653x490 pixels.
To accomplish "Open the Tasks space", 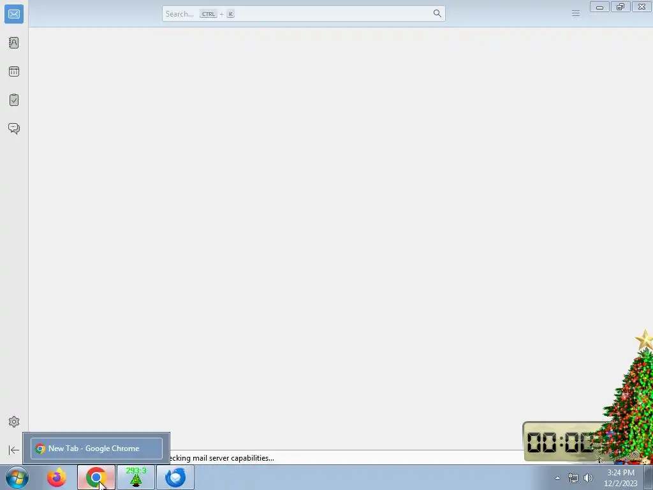I will point(14,100).
